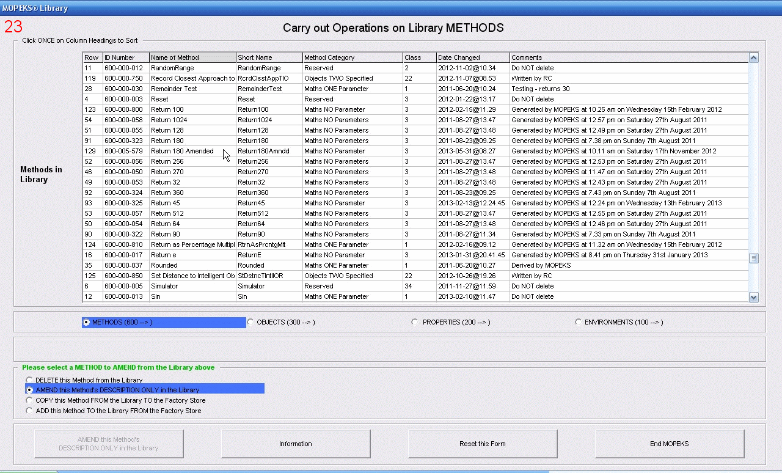Click short name 'RtrnAsPrcntgMlt'
782x473 pixels.
[261, 244]
